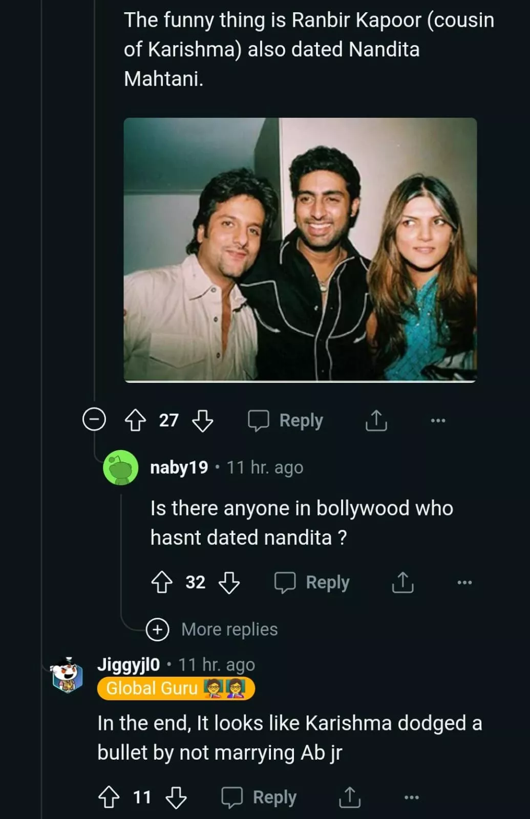Viewport: 530px width, 819px height.
Task: Collapse the comment thread with minus icon
Action: coord(94,420)
